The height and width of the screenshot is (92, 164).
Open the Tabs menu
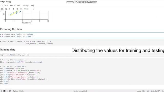tap(19, 5)
